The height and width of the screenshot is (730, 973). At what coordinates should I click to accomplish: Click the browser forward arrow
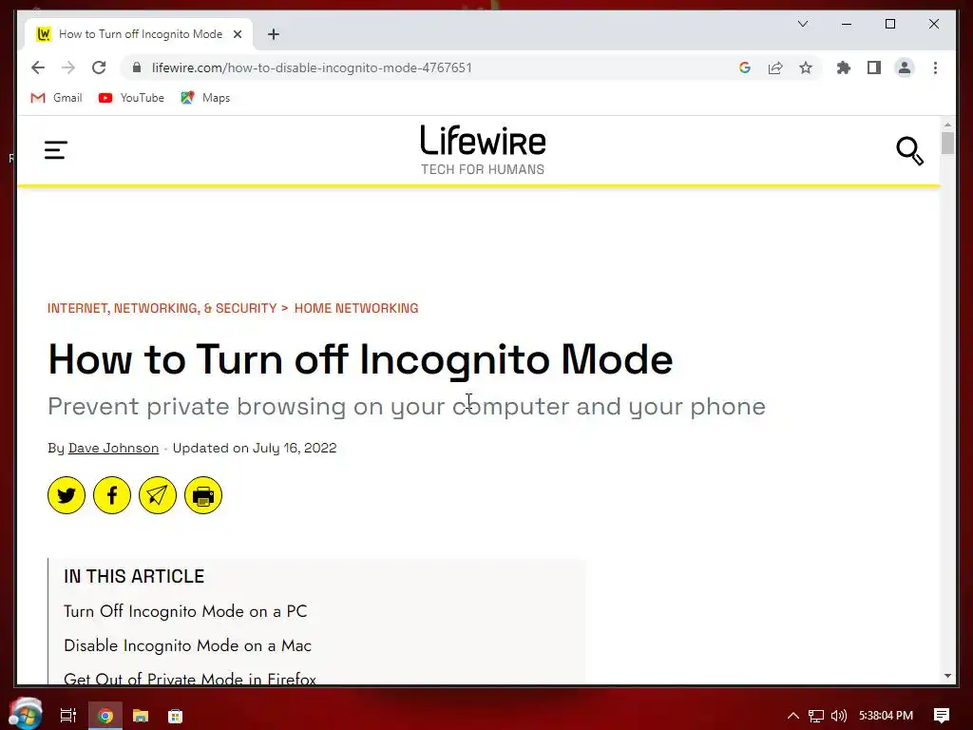click(68, 67)
